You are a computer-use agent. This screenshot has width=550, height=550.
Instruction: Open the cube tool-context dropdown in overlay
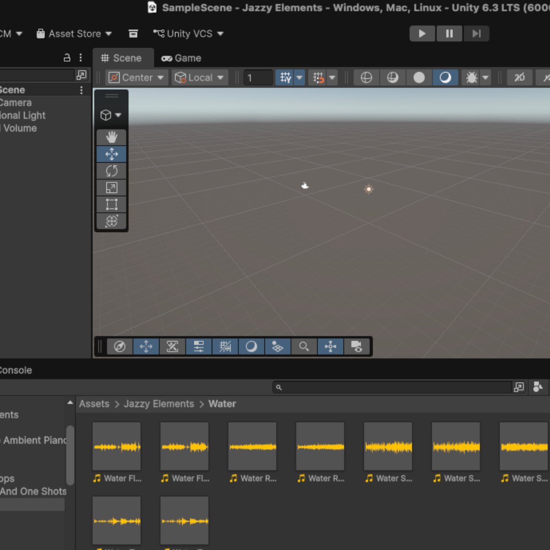point(111,115)
